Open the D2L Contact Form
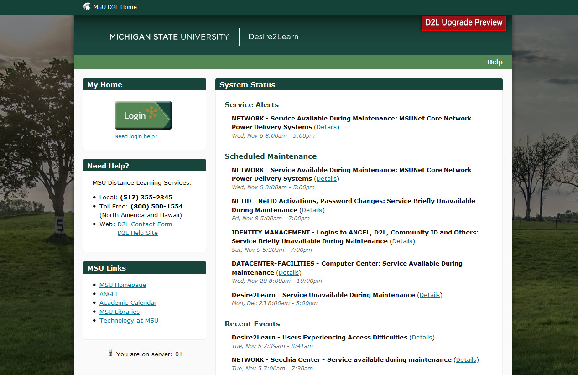Image resolution: width=578 pixels, height=375 pixels. 145,224
